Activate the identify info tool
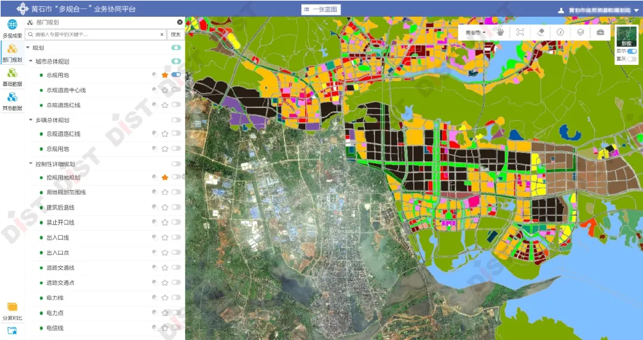This screenshot has width=643, height=340. click(x=560, y=32)
